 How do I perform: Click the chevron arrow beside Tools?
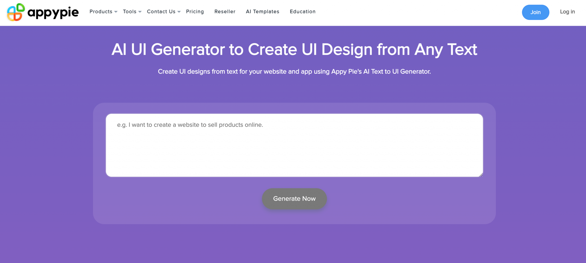(140, 12)
